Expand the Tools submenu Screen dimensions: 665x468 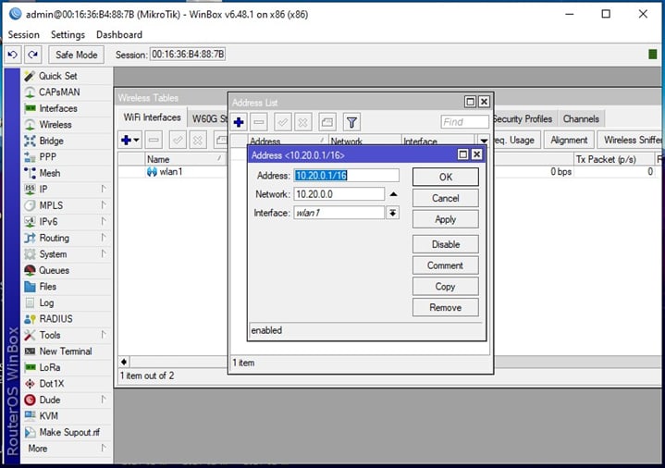[x=103, y=335]
